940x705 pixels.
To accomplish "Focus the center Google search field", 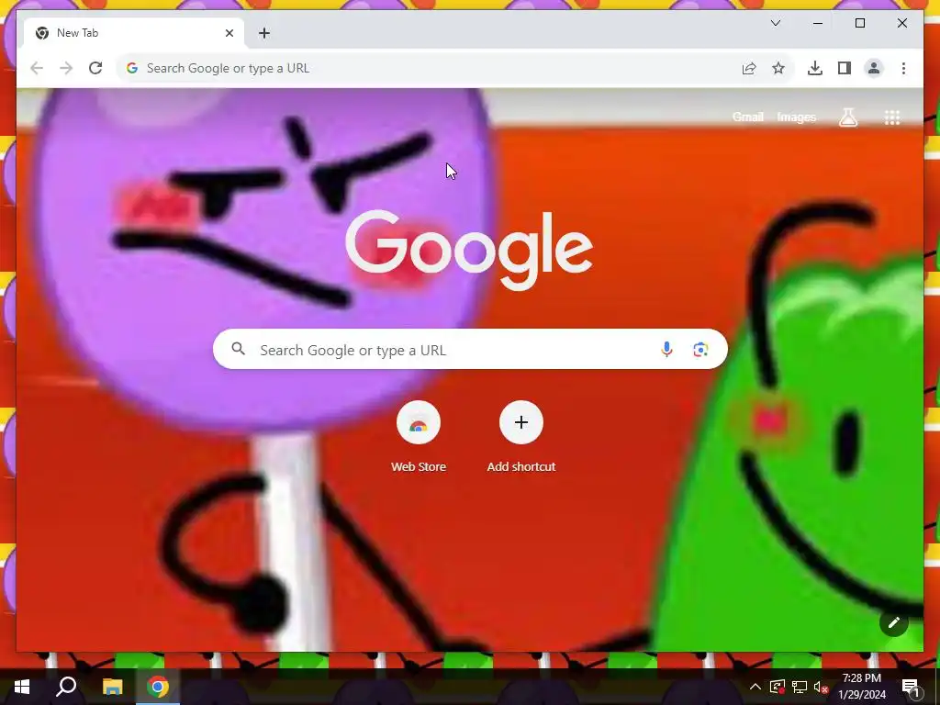I will (x=470, y=350).
